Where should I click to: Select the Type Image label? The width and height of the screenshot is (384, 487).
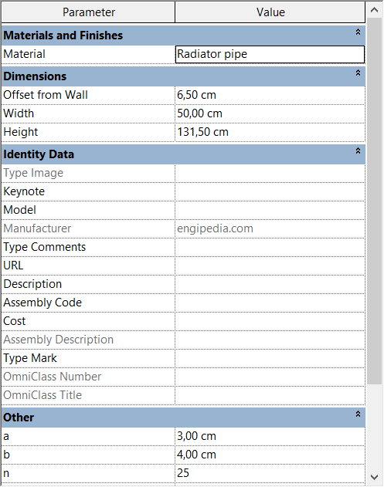pos(33,173)
